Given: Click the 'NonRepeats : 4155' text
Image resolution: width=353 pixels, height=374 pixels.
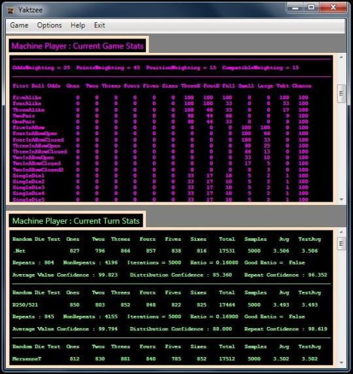Looking at the screenshot, I should [90, 317].
